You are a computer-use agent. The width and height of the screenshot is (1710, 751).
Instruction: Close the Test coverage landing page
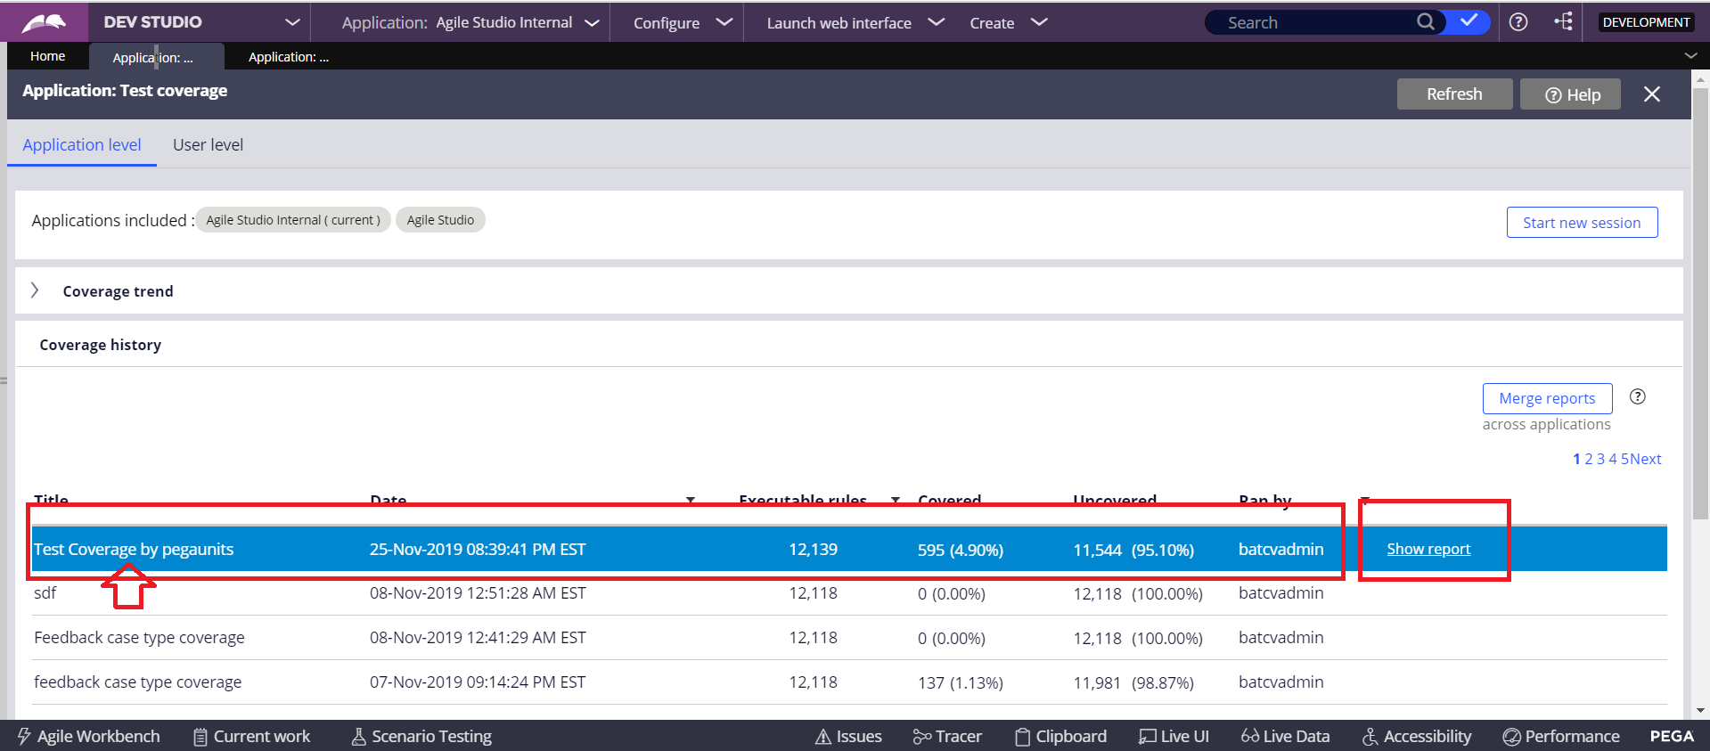[1652, 94]
